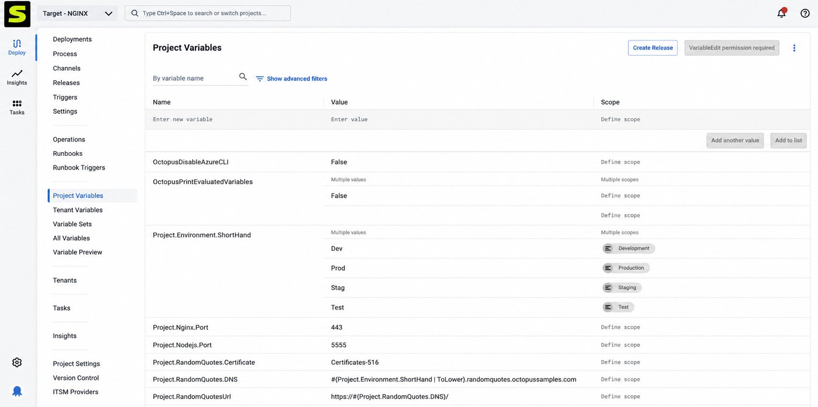Click the Name column header
Image resolution: width=818 pixels, height=407 pixels.
tap(162, 102)
